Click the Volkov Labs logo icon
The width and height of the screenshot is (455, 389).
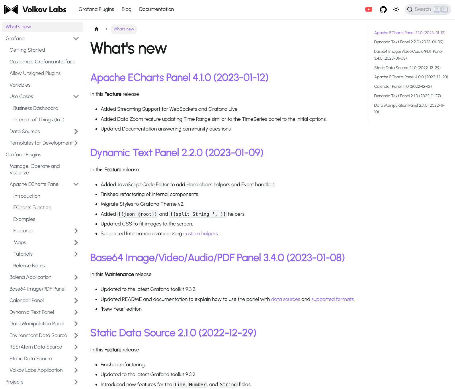11,9
